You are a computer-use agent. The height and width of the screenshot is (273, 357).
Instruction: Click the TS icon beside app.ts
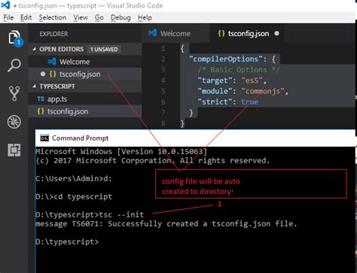[x=41, y=99]
